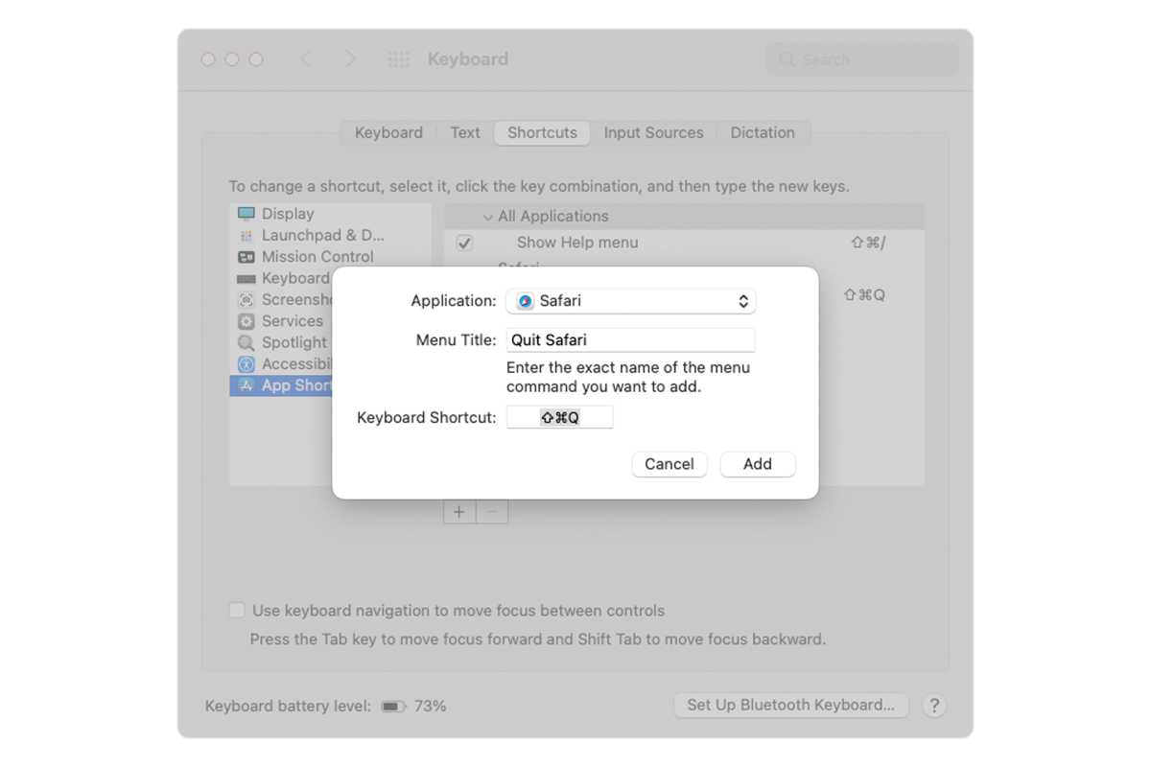Select Display in the shortcuts sidebar
Viewport: 1151px width, 767px height.
[330, 214]
